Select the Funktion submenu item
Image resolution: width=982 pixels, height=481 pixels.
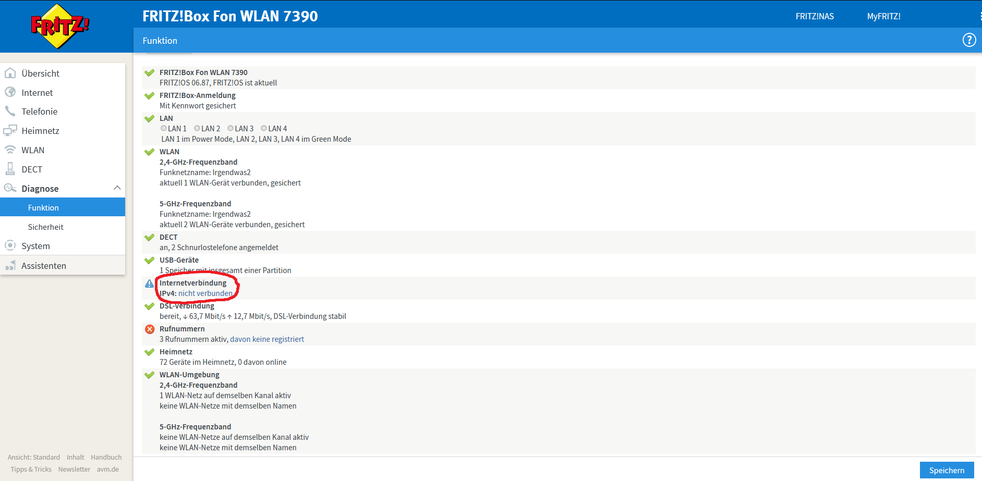tap(63, 207)
